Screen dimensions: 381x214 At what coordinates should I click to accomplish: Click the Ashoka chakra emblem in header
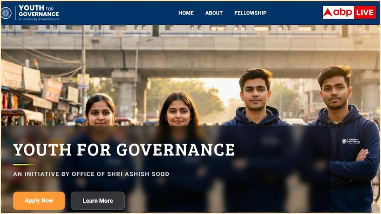[6, 13]
